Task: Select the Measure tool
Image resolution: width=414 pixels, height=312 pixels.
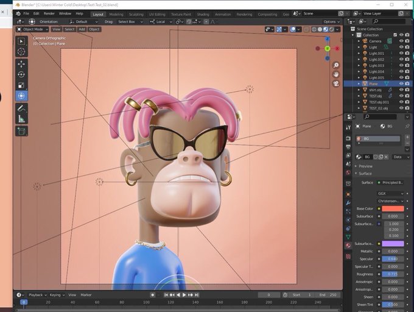Action: [21, 119]
